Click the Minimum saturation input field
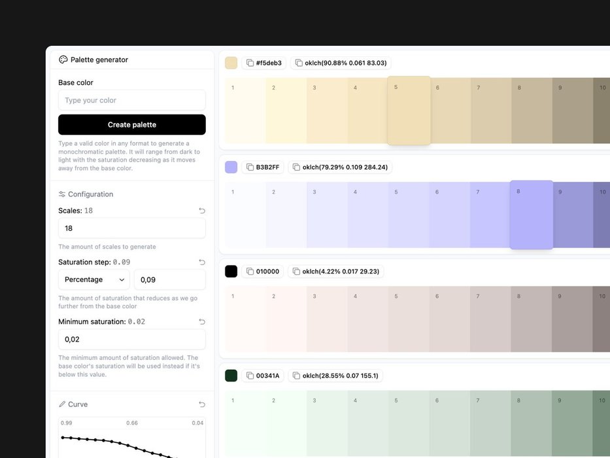This screenshot has width=610, height=458. tap(131, 339)
